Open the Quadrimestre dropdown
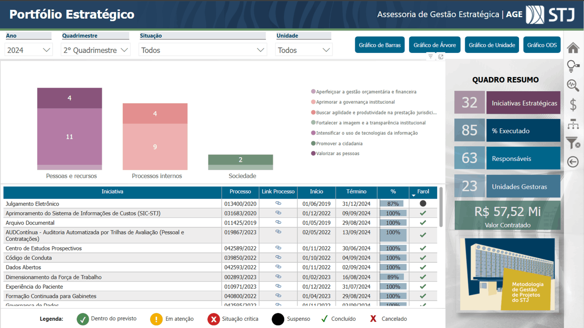584x328 pixels. click(95, 50)
